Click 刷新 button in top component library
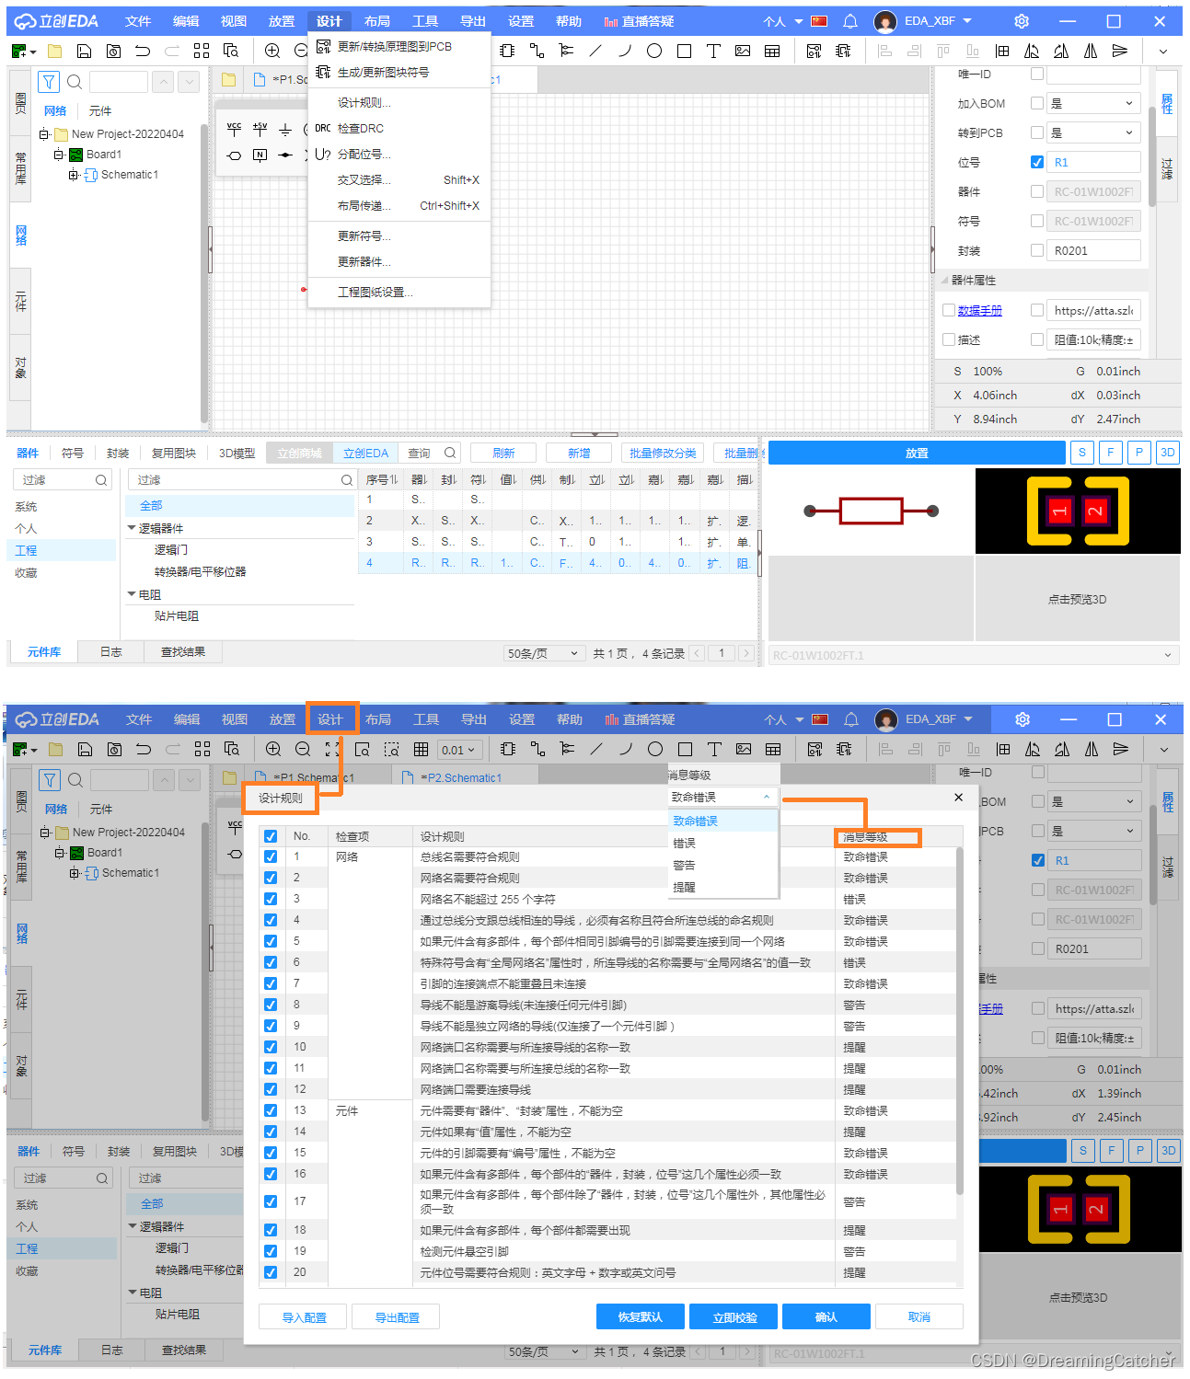1190x1379 pixels. tap(503, 453)
